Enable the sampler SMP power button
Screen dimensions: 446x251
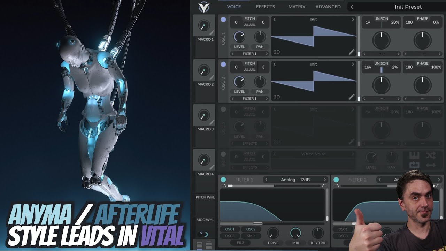coord(223,154)
